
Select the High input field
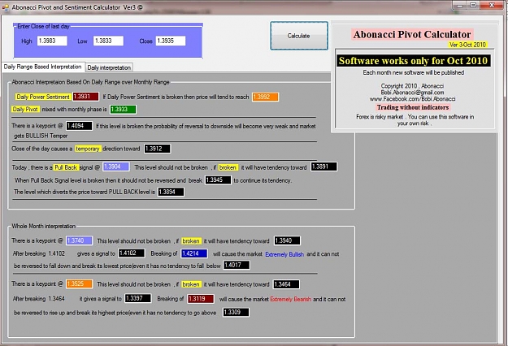click(x=52, y=41)
